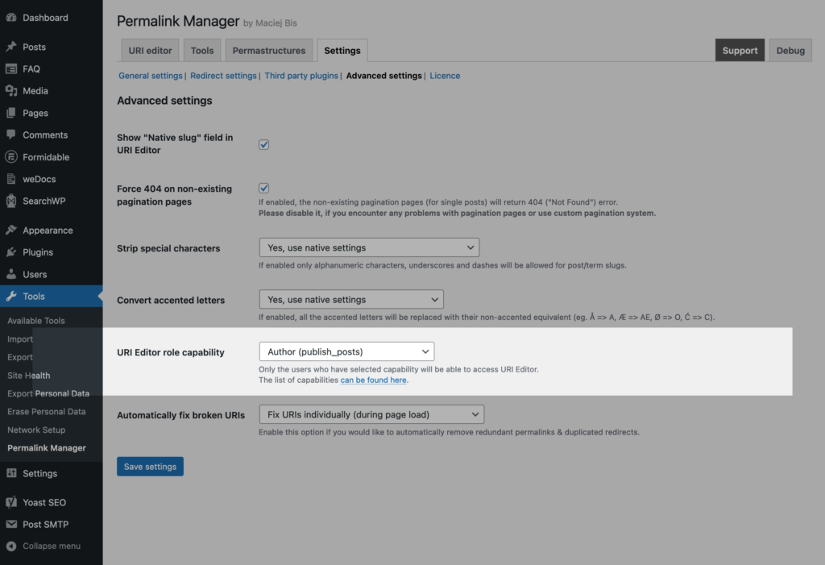Viewport: 825px width, 565px height.
Task: Click the 'Automatically fix broken URIs' label
Action: [180, 415]
